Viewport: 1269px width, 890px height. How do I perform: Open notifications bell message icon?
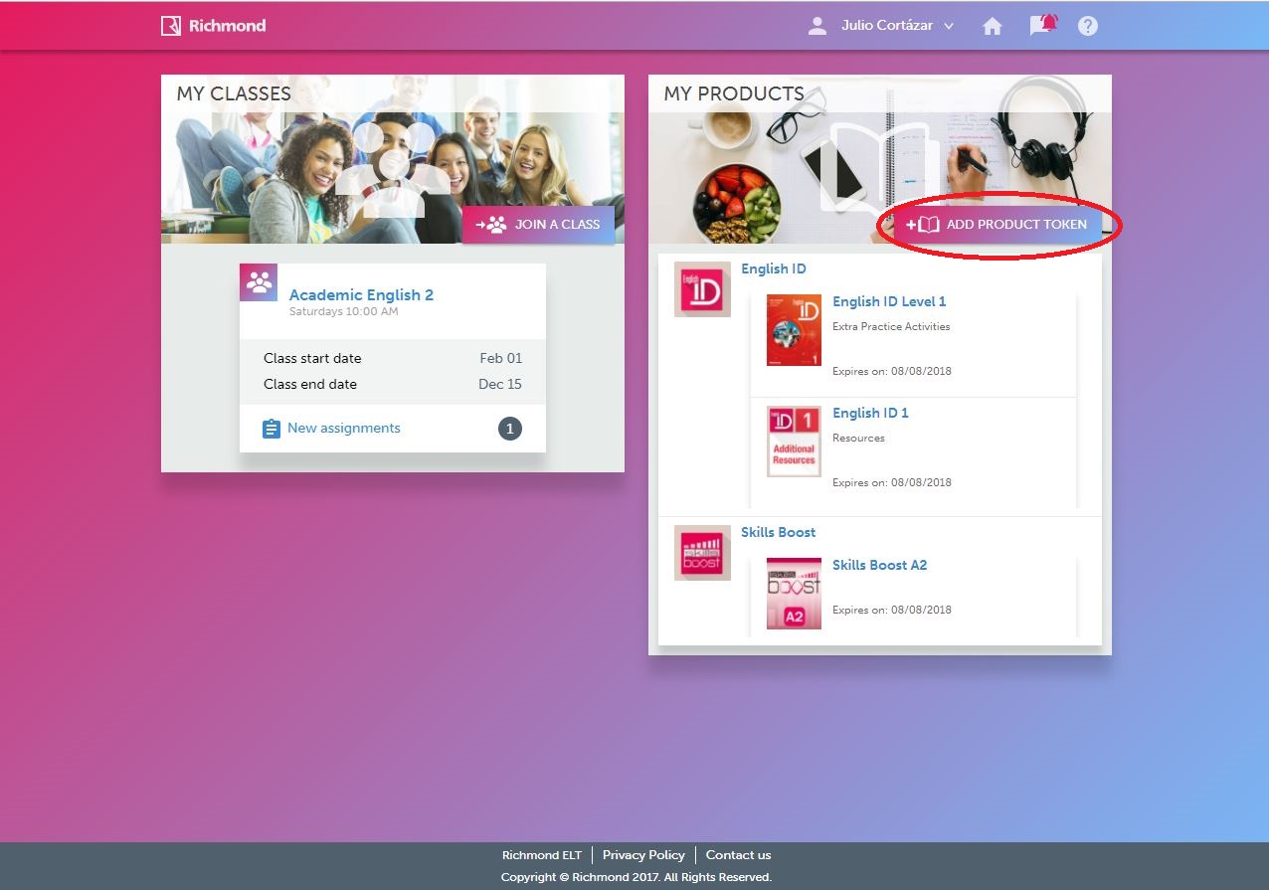pyautogui.click(x=1042, y=25)
